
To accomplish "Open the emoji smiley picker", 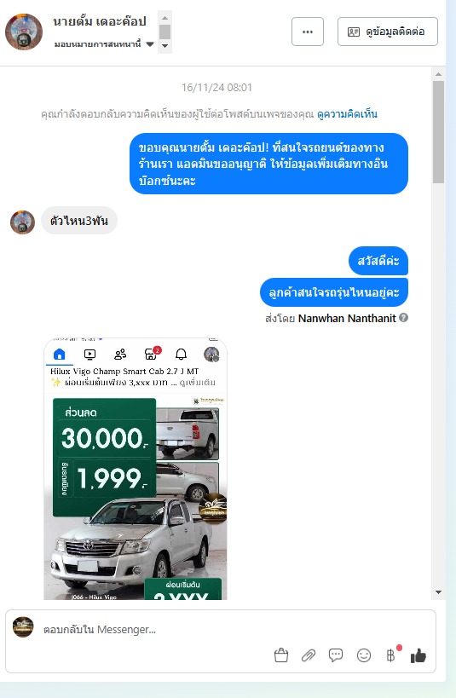I will (x=364, y=655).
